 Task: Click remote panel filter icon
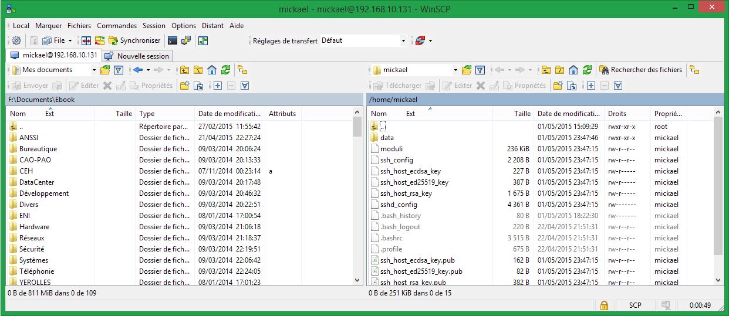[x=480, y=70]
